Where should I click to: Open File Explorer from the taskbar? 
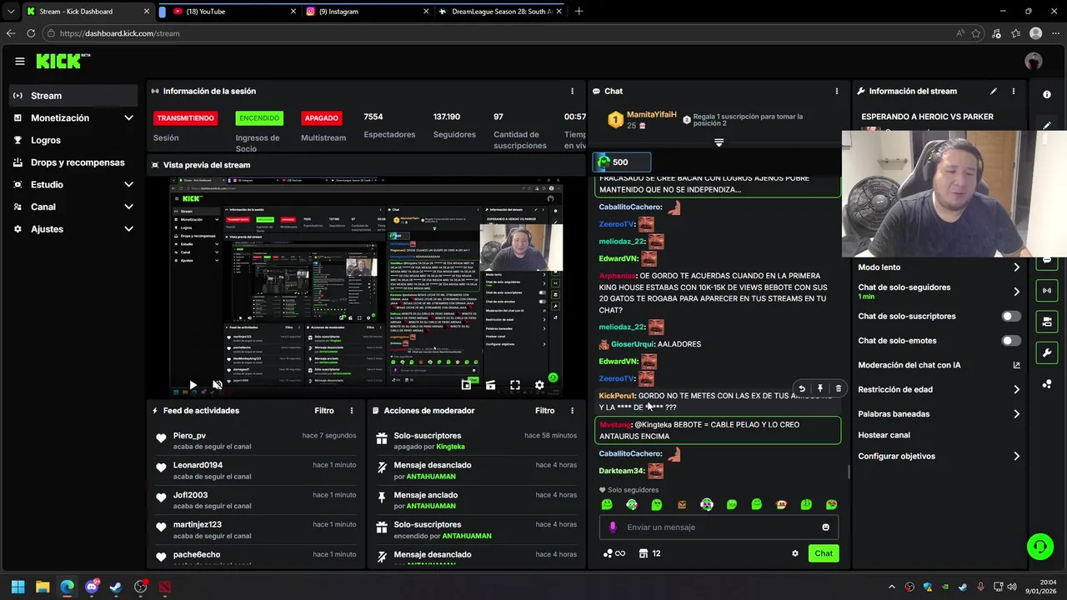pos(43,587)
